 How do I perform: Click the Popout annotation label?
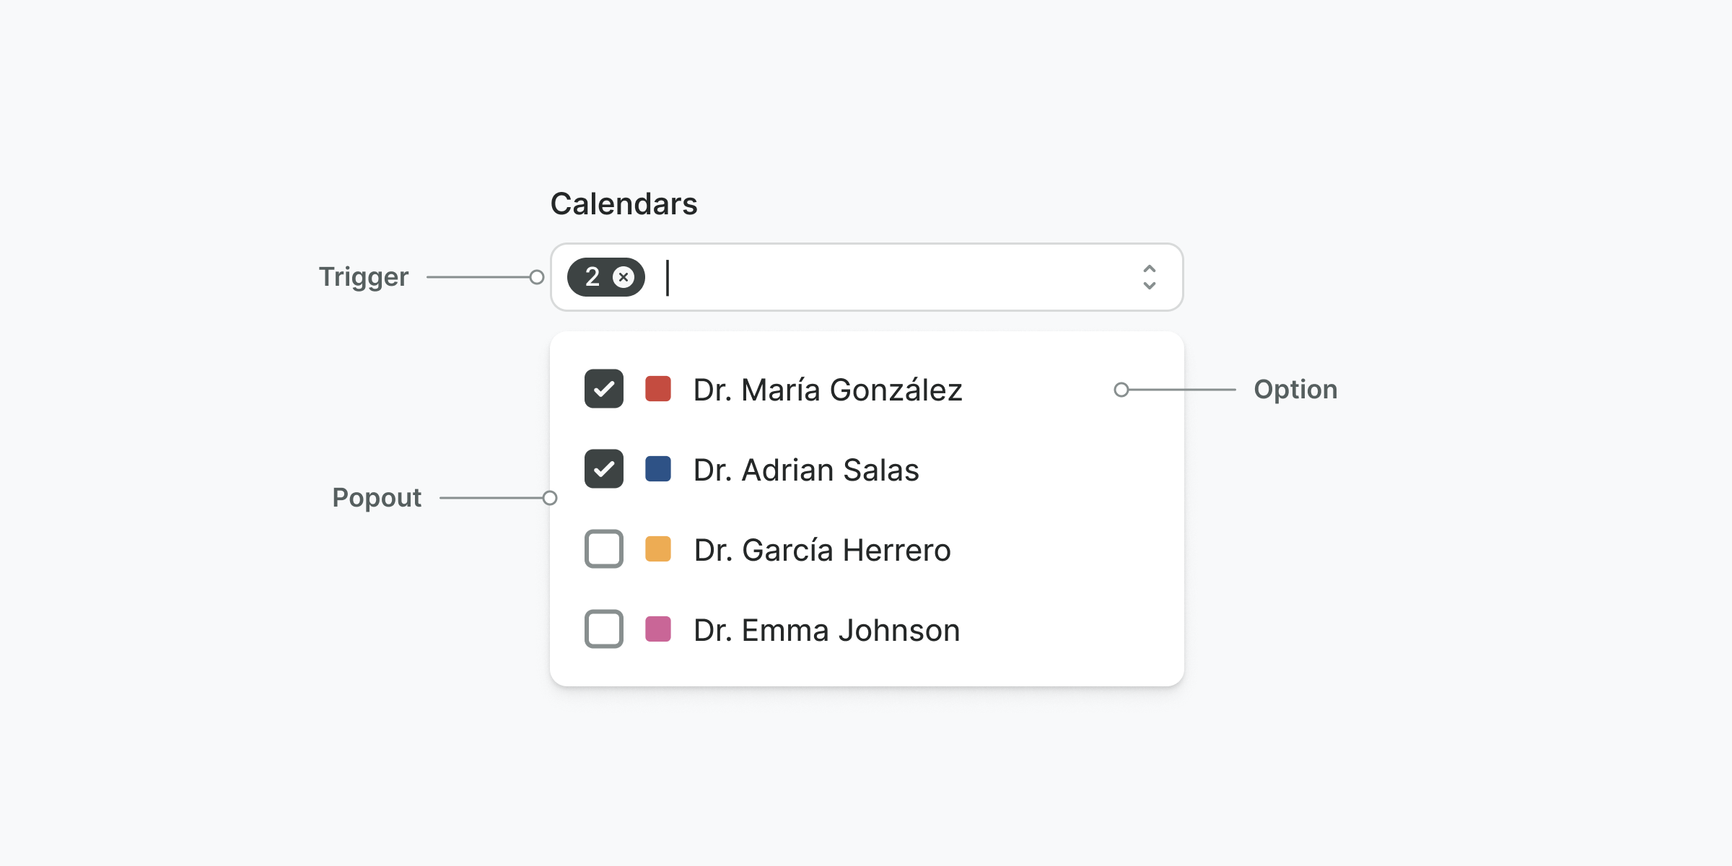377,498
